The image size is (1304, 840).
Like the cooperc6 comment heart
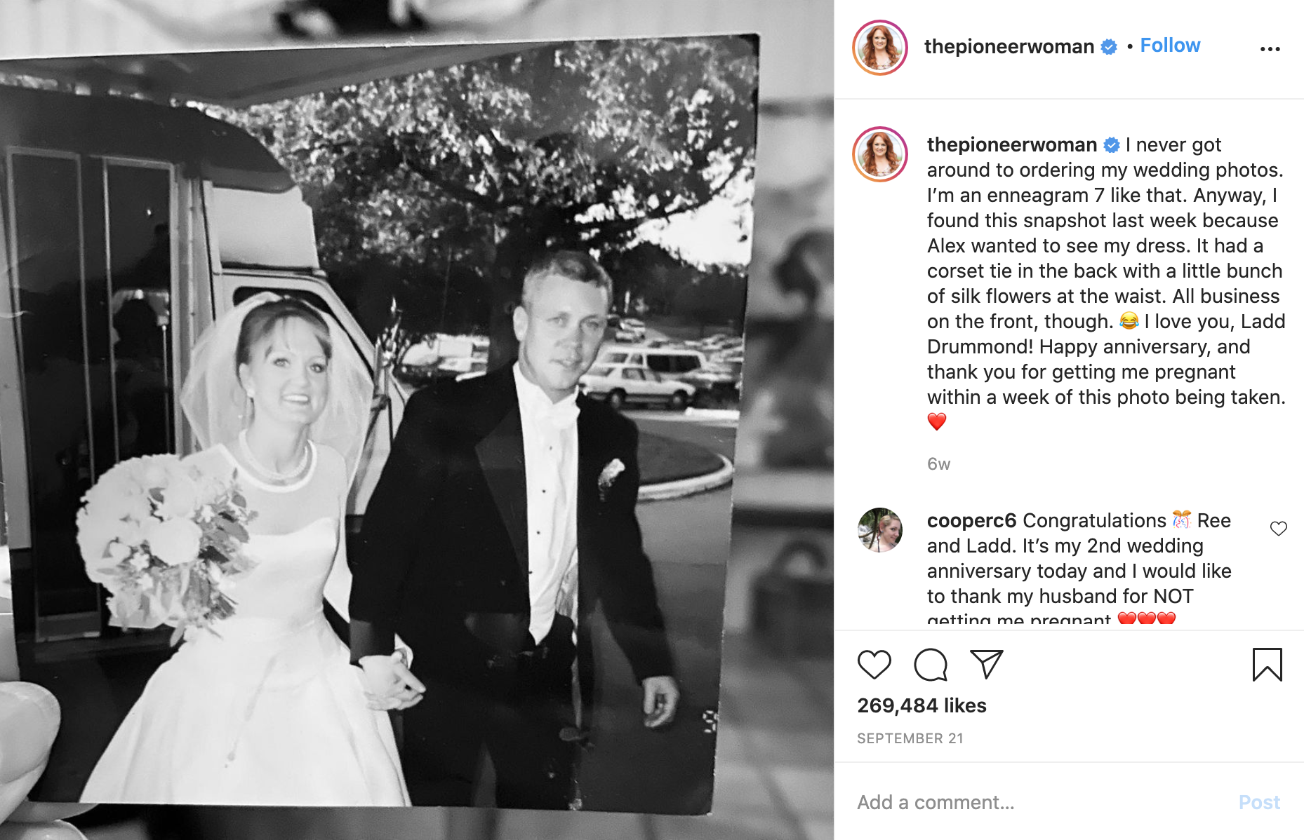[x=1279, y=529]
